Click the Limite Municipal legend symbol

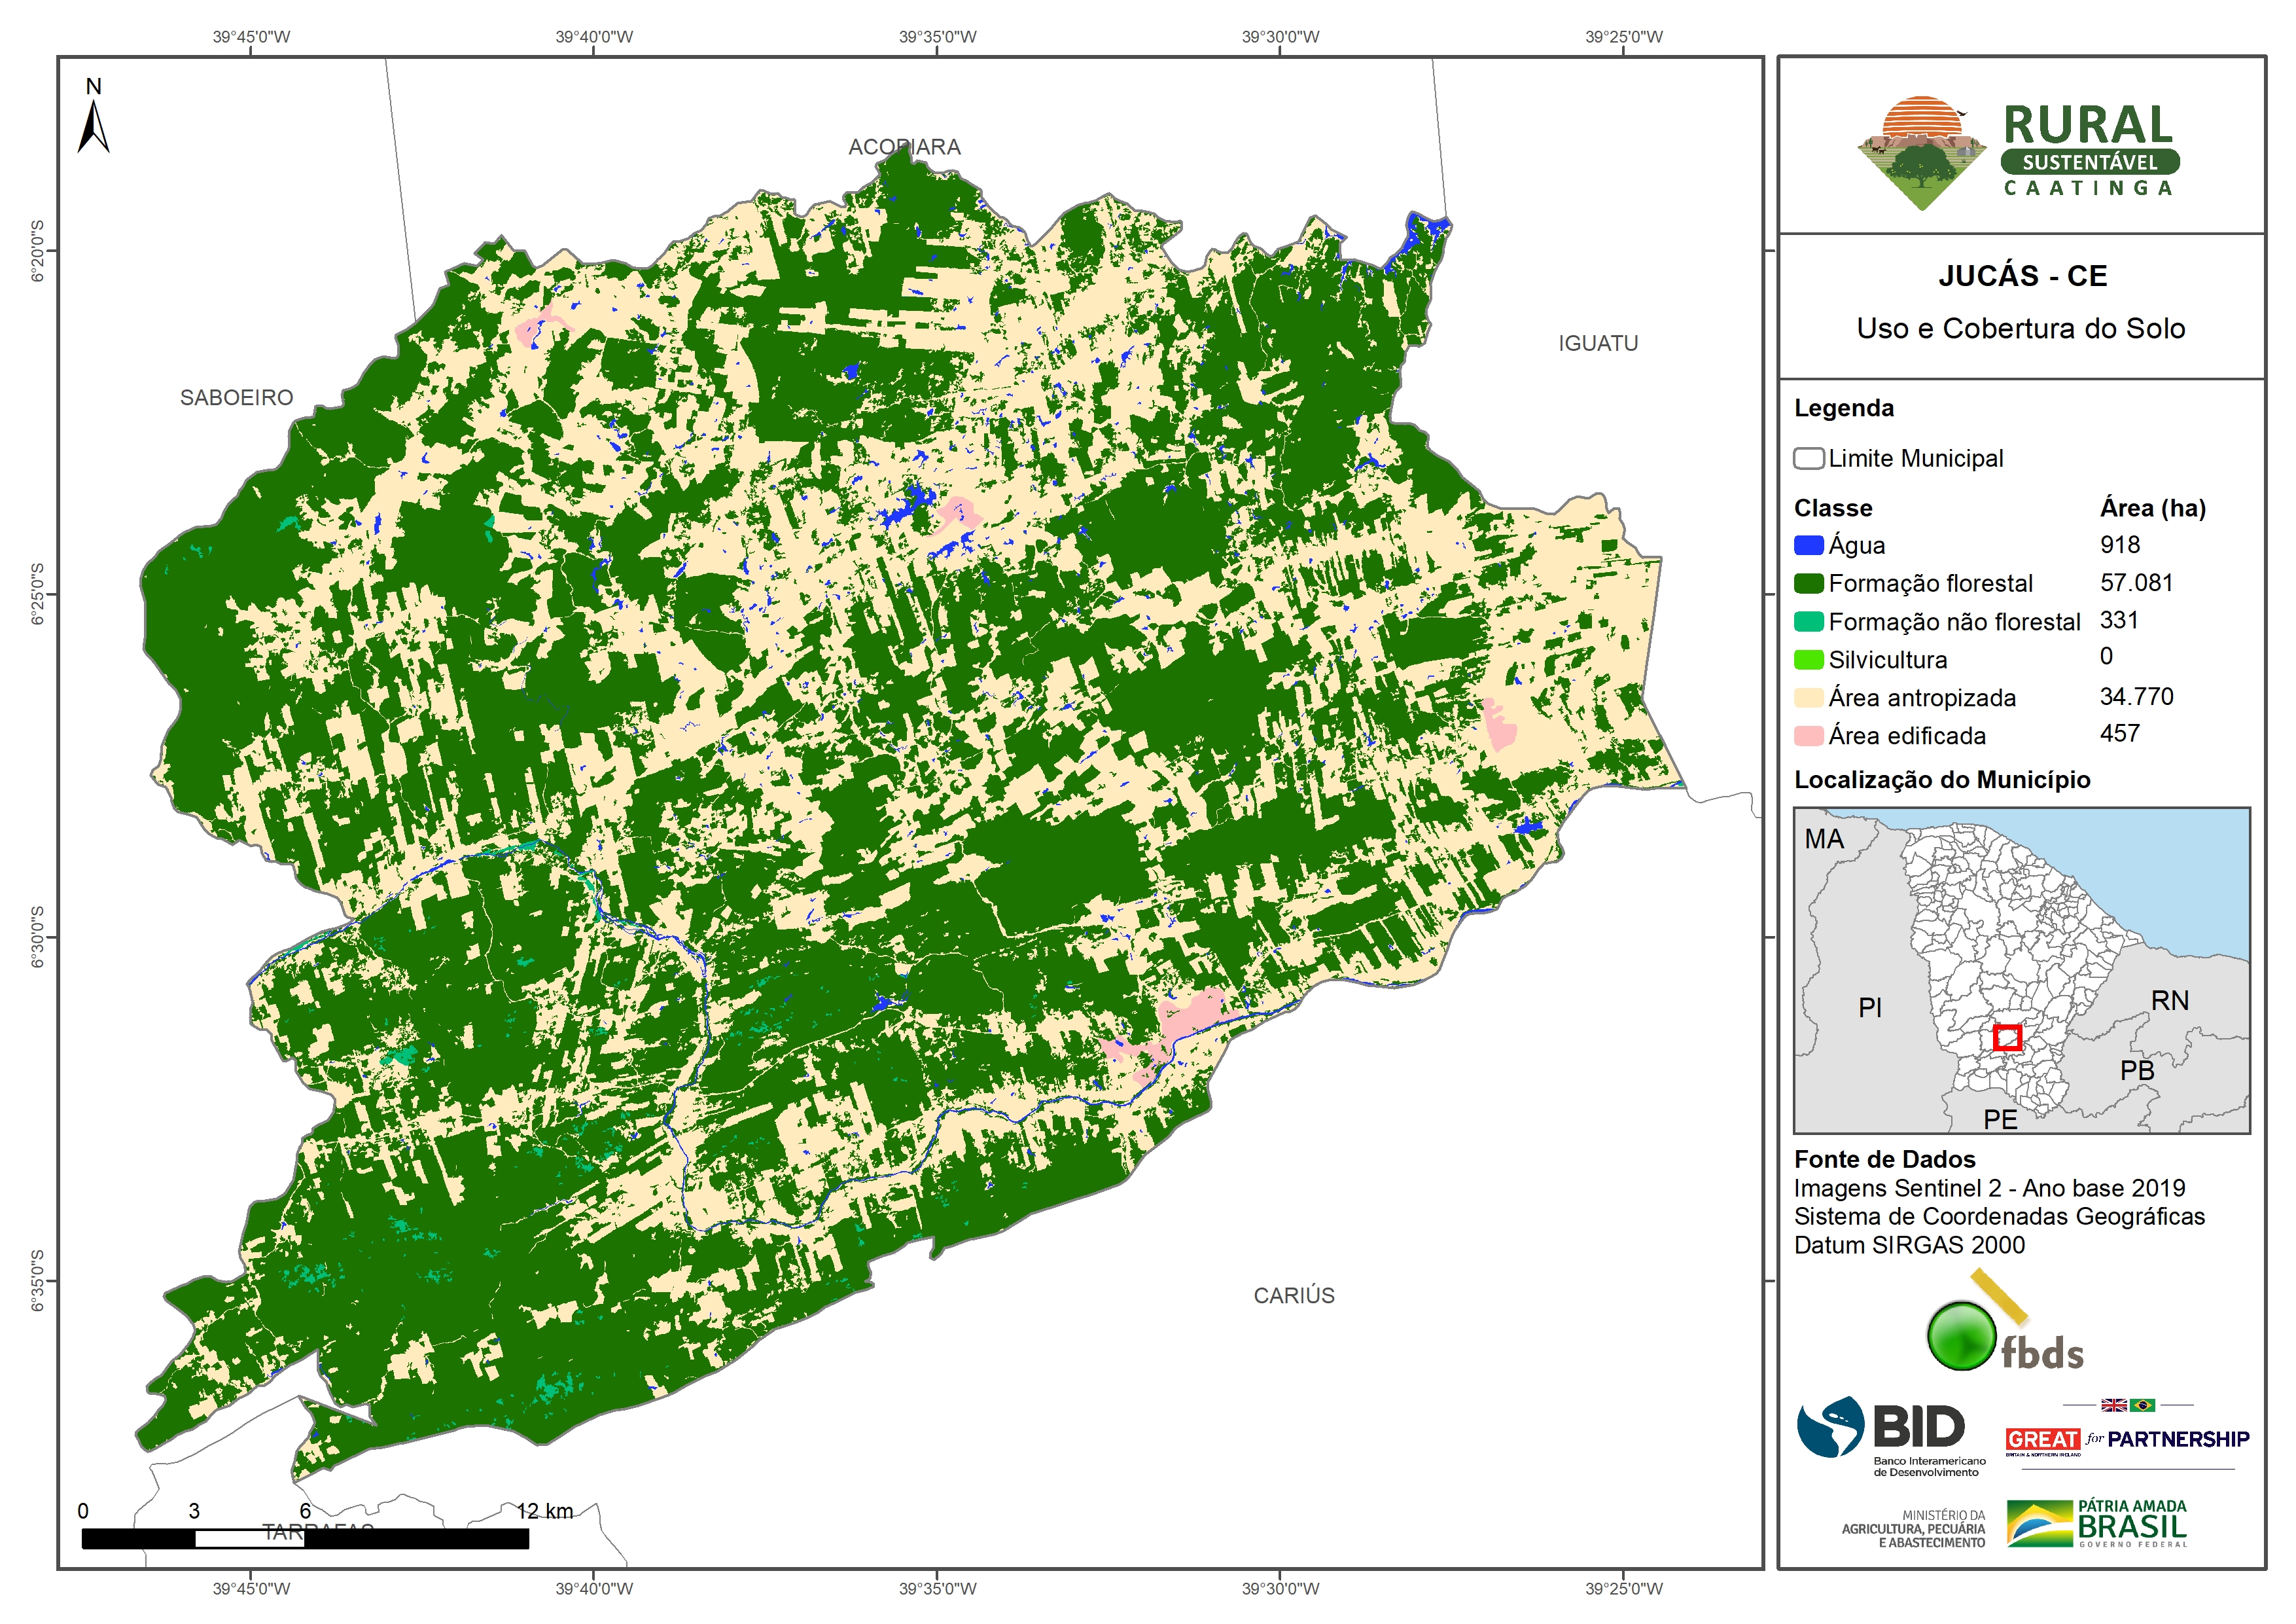pyautogui.click(x=1808, y=458)
